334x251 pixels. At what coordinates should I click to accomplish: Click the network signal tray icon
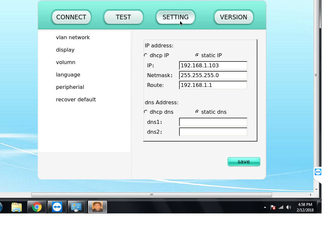tap(281, 207)
